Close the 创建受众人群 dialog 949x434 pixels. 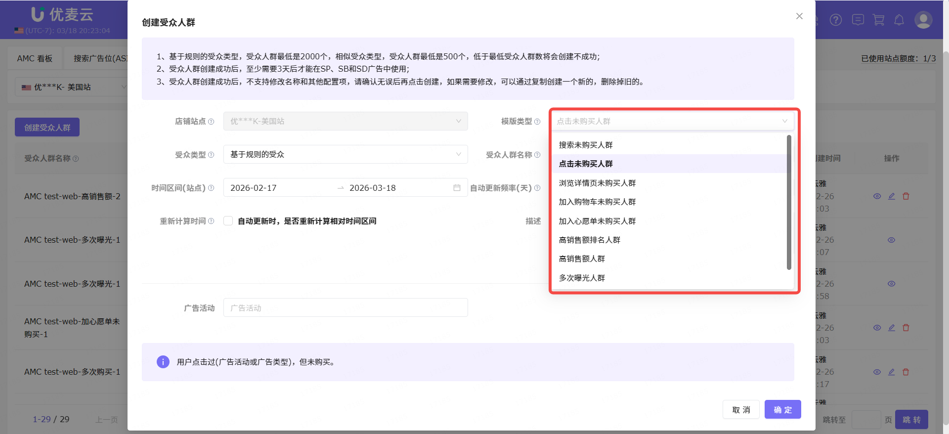799,16
